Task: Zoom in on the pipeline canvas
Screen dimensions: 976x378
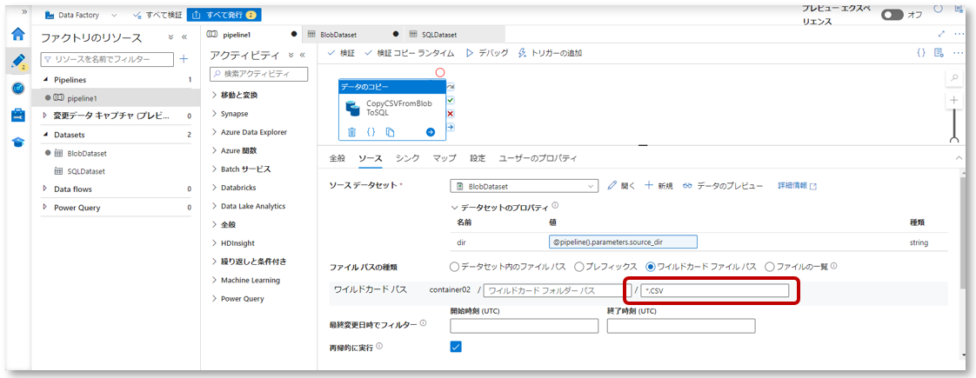Action: coord(954,100)
